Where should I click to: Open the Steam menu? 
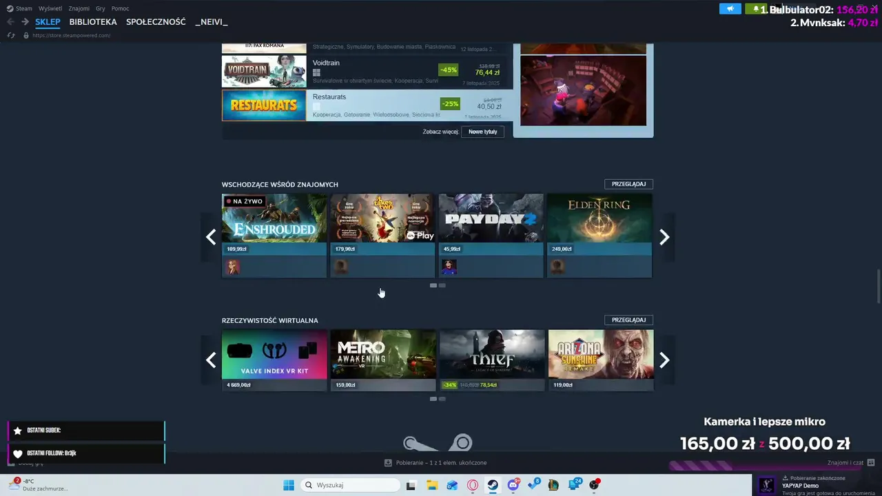tap(19, 8)
